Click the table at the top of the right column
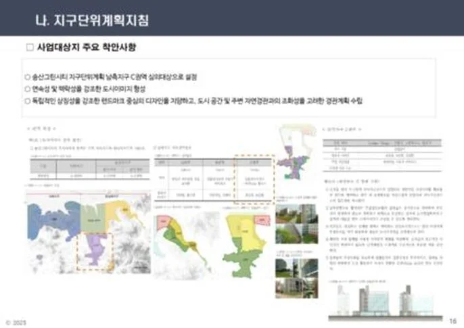Screen dimensions: 464x328 pos(382,155)
